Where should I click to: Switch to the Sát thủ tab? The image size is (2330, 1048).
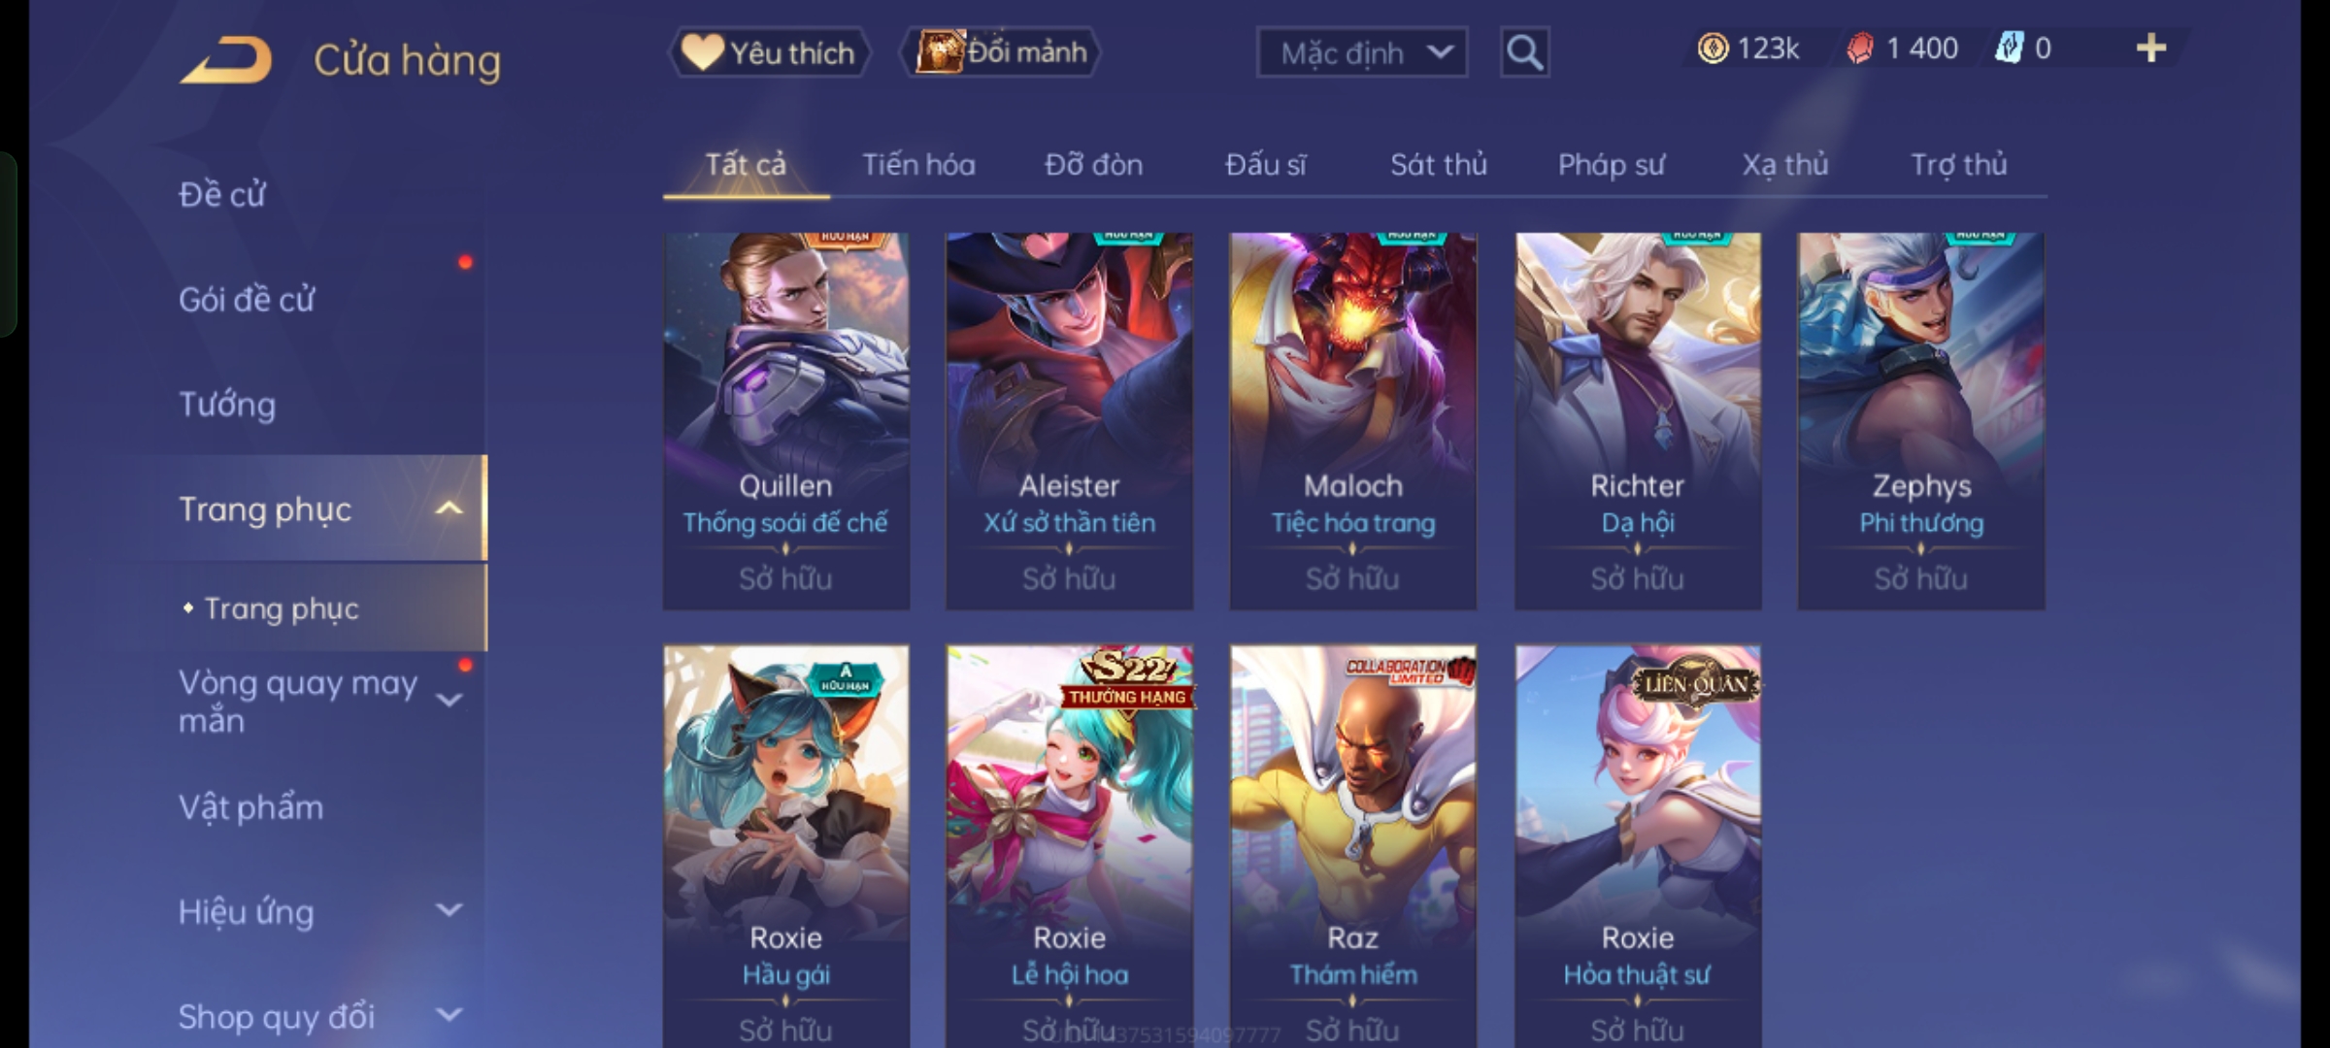[x=1438, y=165]
